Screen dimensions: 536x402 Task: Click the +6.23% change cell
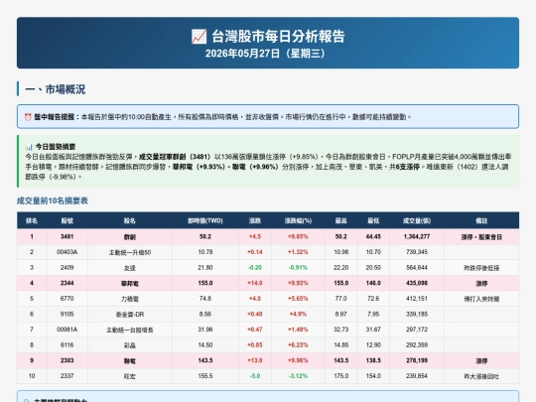tap(298, 344)
